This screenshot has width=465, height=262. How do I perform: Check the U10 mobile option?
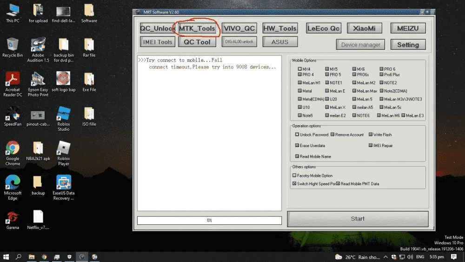(x=300, y=107)
